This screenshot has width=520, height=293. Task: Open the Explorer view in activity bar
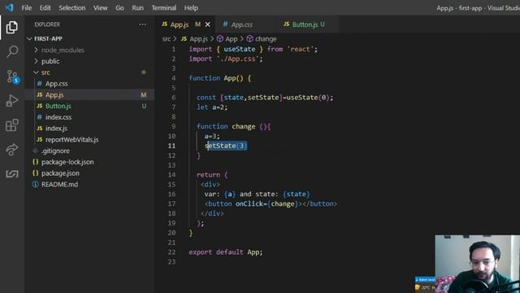click(12, 27)
